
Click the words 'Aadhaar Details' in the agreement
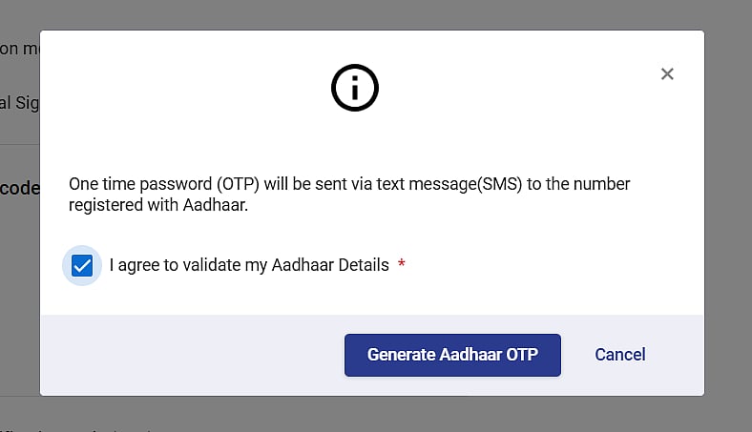330,265
